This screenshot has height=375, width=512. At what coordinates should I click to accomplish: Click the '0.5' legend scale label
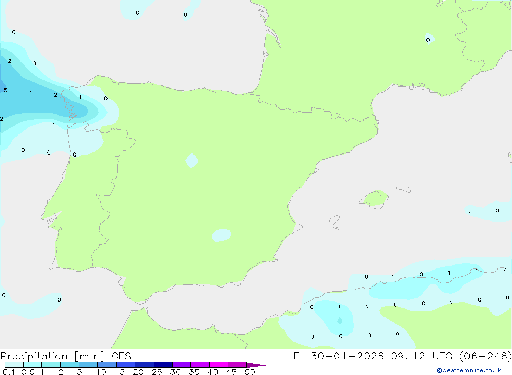coord(28,372)
